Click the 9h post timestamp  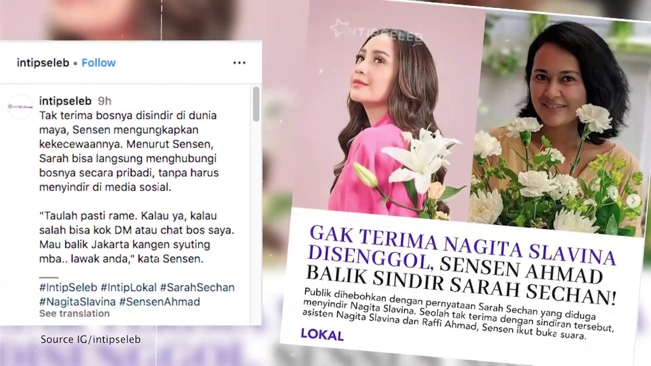[x=104, y=101]
